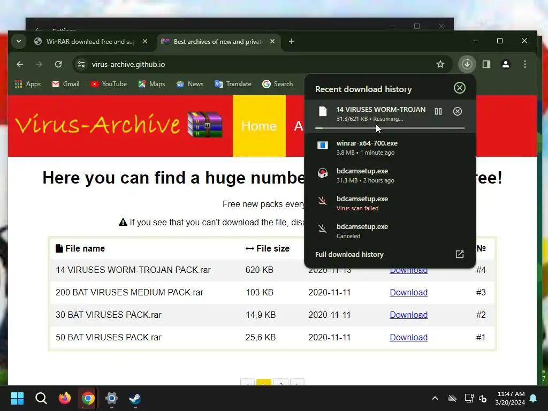Open the Apps bookmark
Screen dimensions: 548x411
(28, 84)
